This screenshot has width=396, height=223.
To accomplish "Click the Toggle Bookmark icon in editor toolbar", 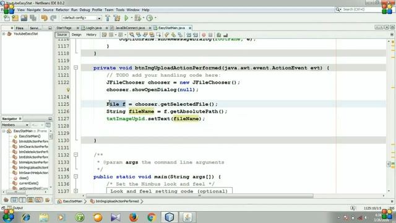I will [x=180, y=35].
